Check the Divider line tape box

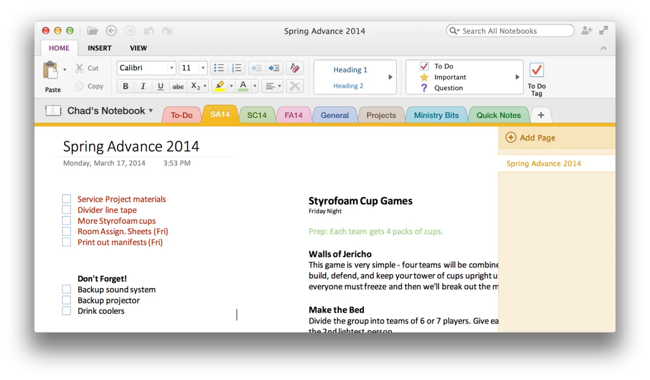66,210
